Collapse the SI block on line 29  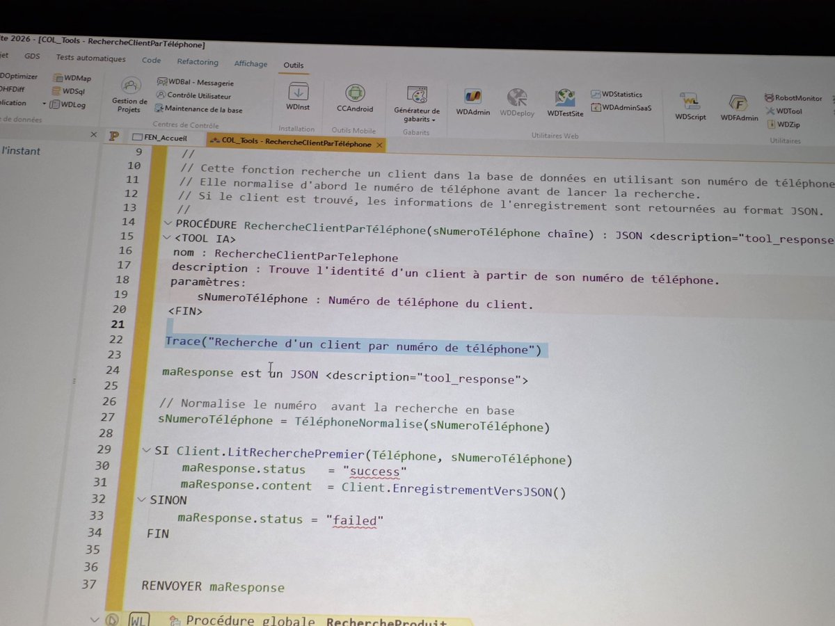pyautogui.click(x=146, y=451)
